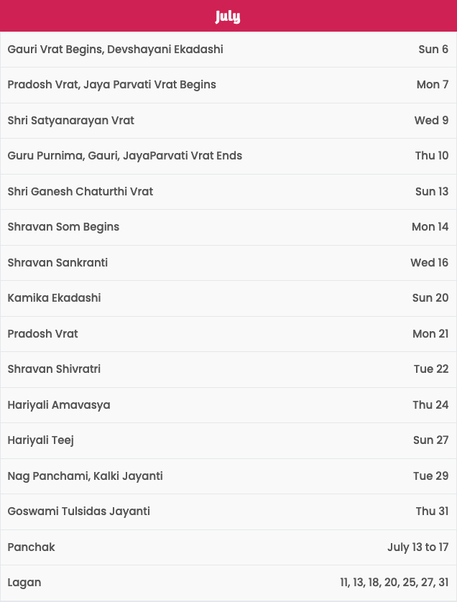The height and width of the screenshot is (602, 457).
Task: Click the Panchak row label
Action: (x=31, y=547)
